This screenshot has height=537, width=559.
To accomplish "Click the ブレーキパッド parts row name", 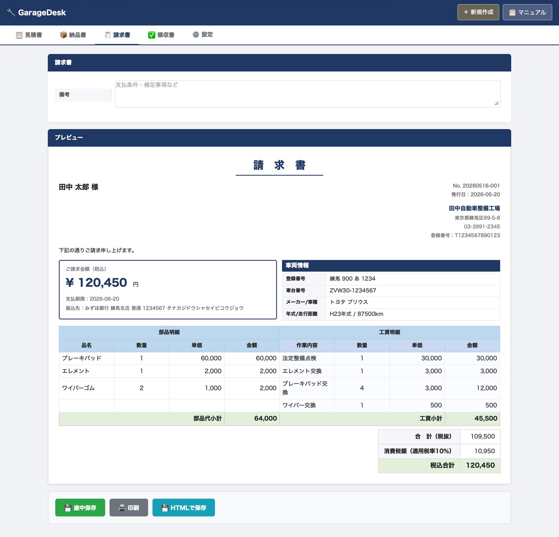I will click(82, 358).
